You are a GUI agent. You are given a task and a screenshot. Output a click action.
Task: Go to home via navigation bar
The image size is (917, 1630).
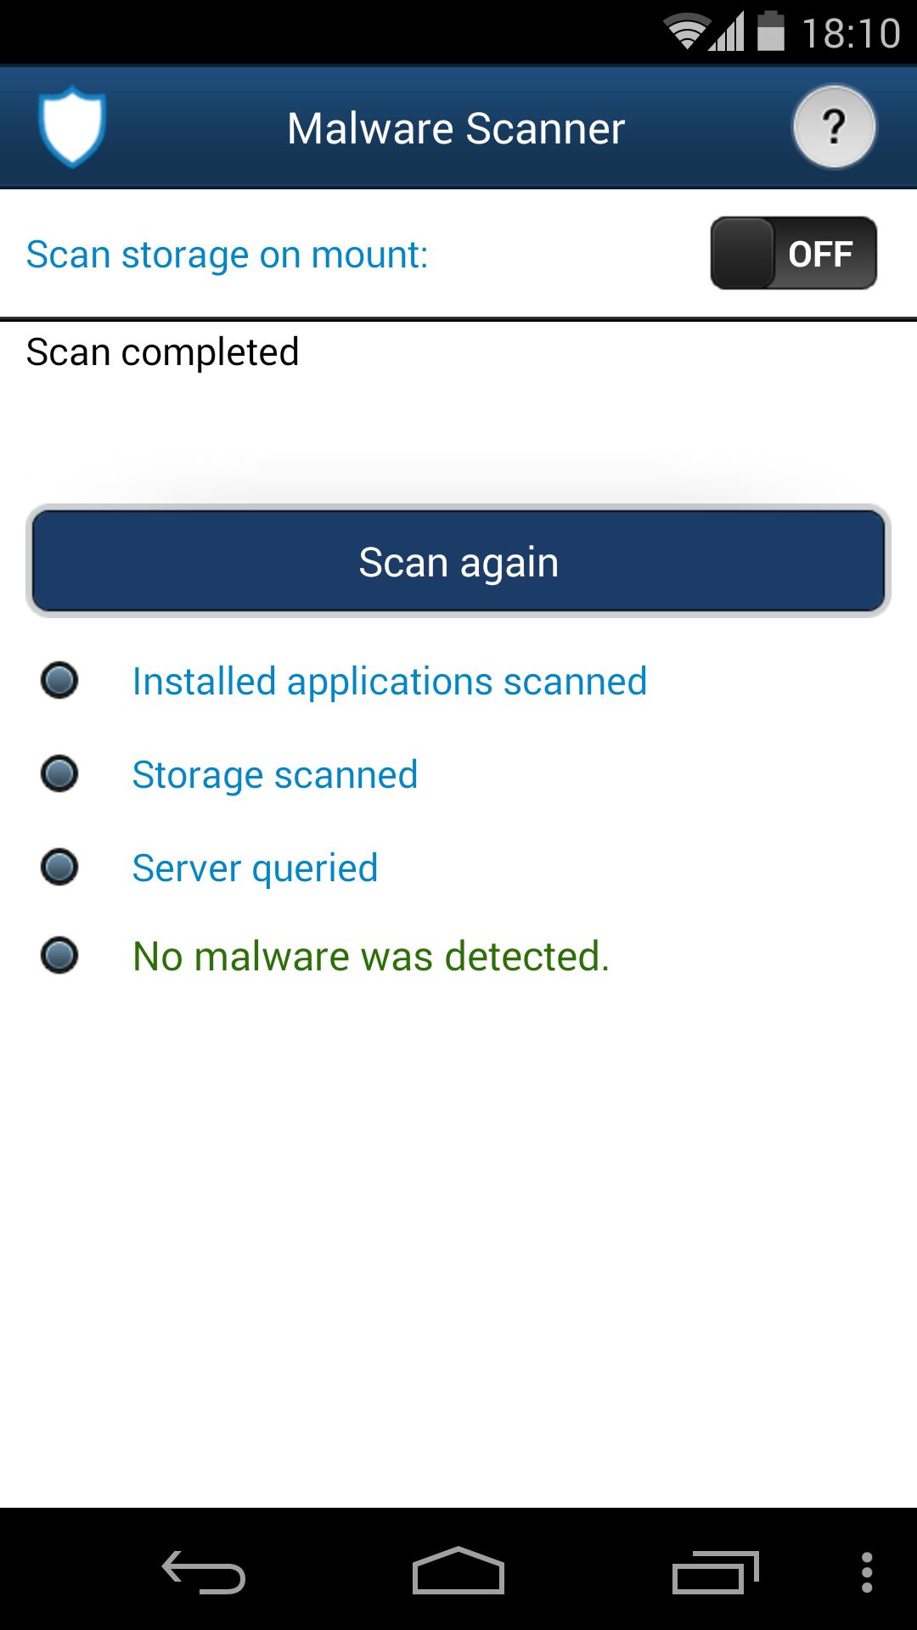[458, 1571]
